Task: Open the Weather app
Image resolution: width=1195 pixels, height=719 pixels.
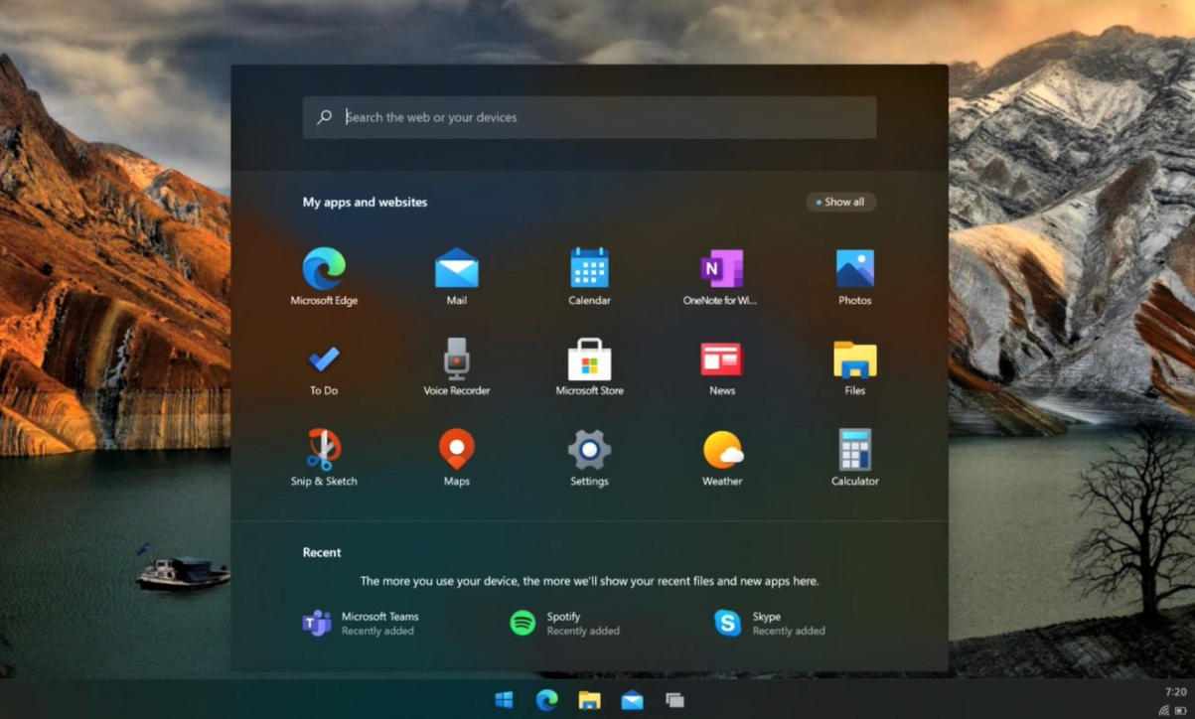Action: tap(722, 450)
